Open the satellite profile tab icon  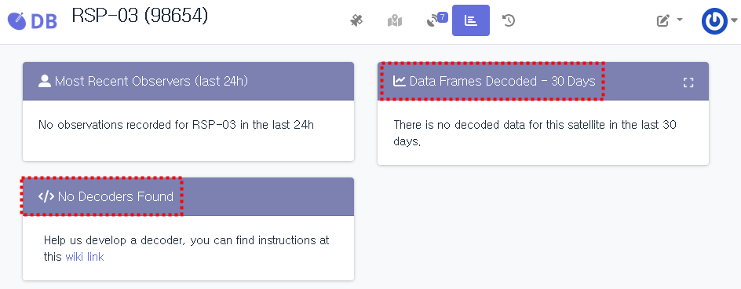click(x=357, y=21)
